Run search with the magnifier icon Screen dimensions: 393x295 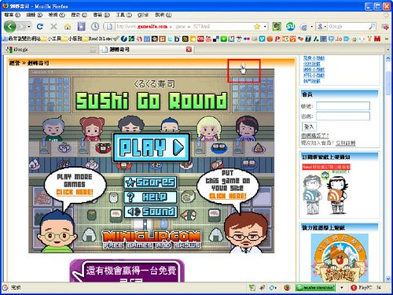coord(372,27)
